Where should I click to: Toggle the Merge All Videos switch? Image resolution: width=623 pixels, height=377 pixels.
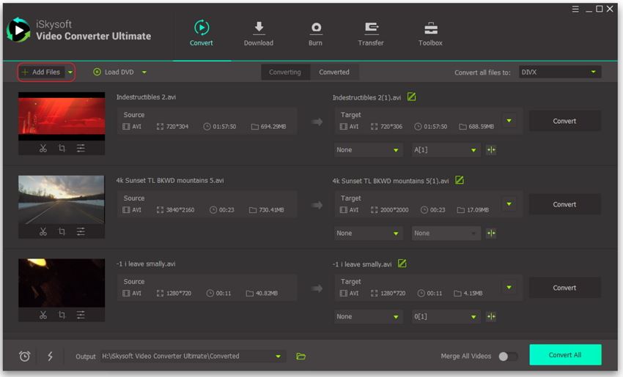click(x=507, y=357)
